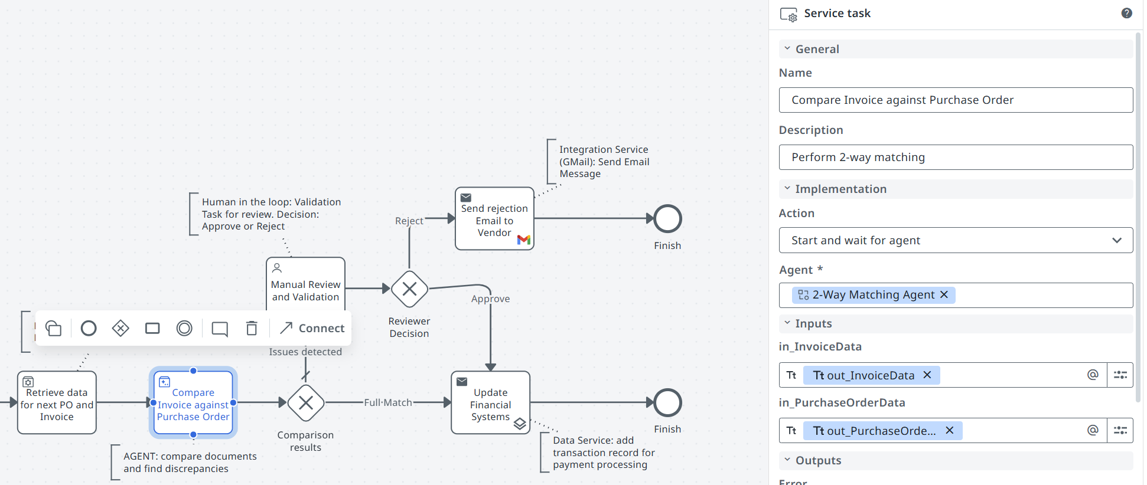Open the expression editor for in_PurchaseOrderData
The width and height of the screenshot is (1147, 485).
coord(1120,430)
